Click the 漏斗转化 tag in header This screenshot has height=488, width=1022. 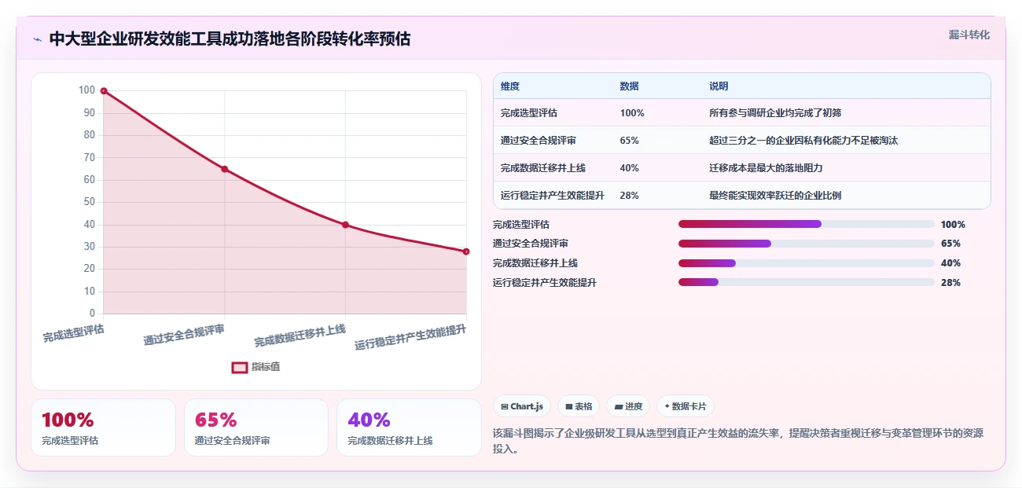pos(969,35)
